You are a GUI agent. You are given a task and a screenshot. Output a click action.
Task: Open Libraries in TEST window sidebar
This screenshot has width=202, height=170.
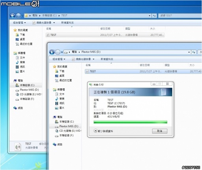point(20,53)
